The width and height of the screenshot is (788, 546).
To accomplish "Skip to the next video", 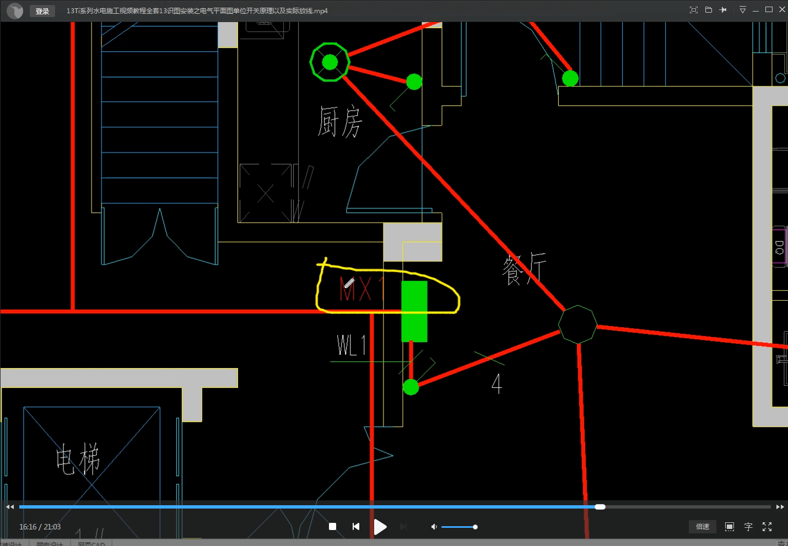I will click(403, 527).
